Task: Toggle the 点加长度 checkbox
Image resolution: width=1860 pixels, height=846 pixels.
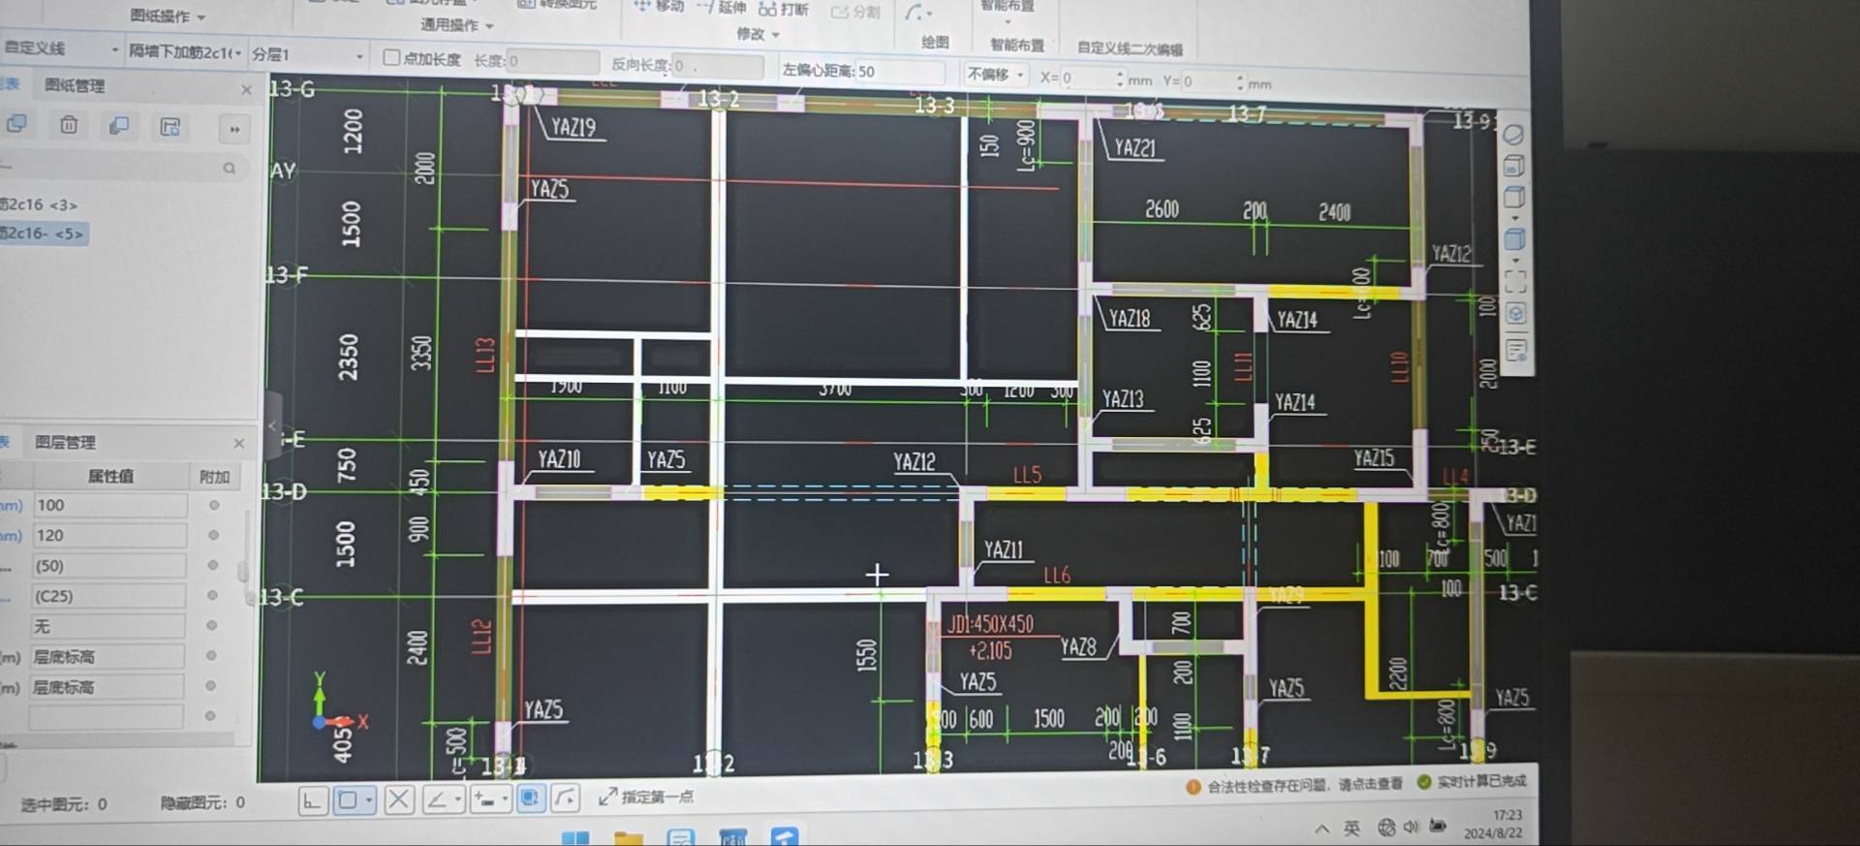Action: point(391,57)
